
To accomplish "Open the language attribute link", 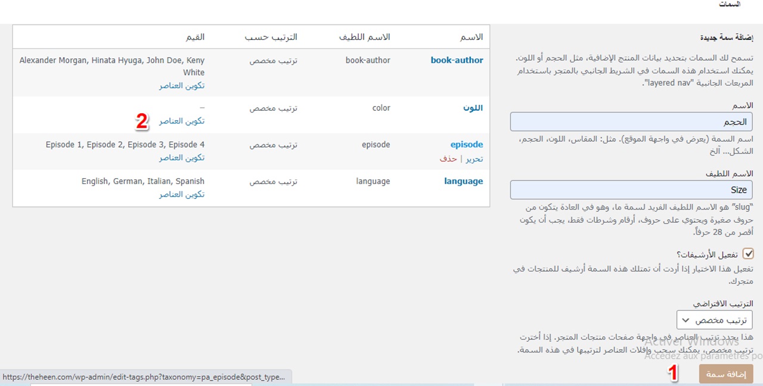I will (463, 182).
